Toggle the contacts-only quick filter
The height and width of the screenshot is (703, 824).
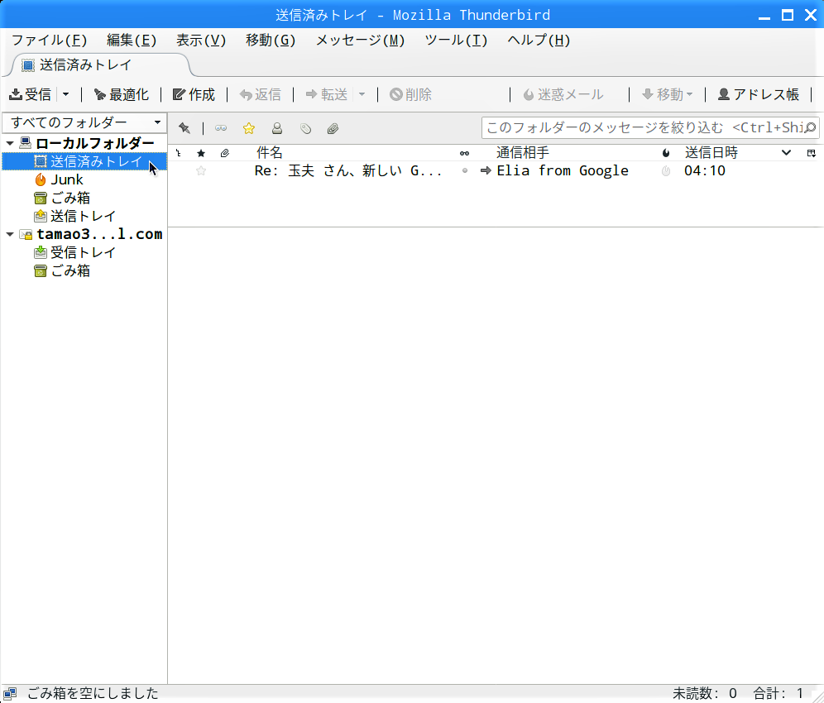click(277, 128)
